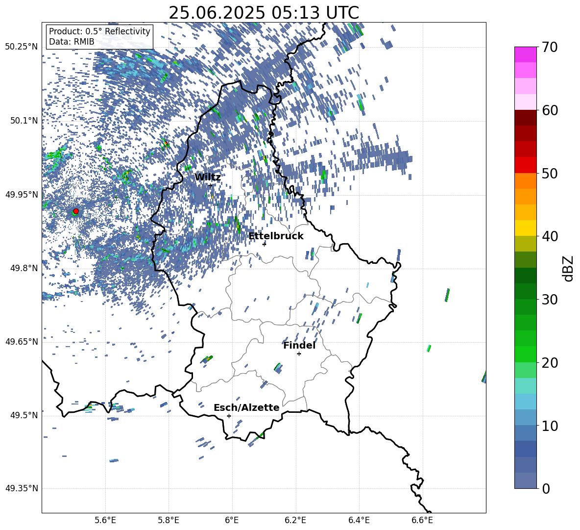Click the colorbar tick label 50

coord(550,174)
